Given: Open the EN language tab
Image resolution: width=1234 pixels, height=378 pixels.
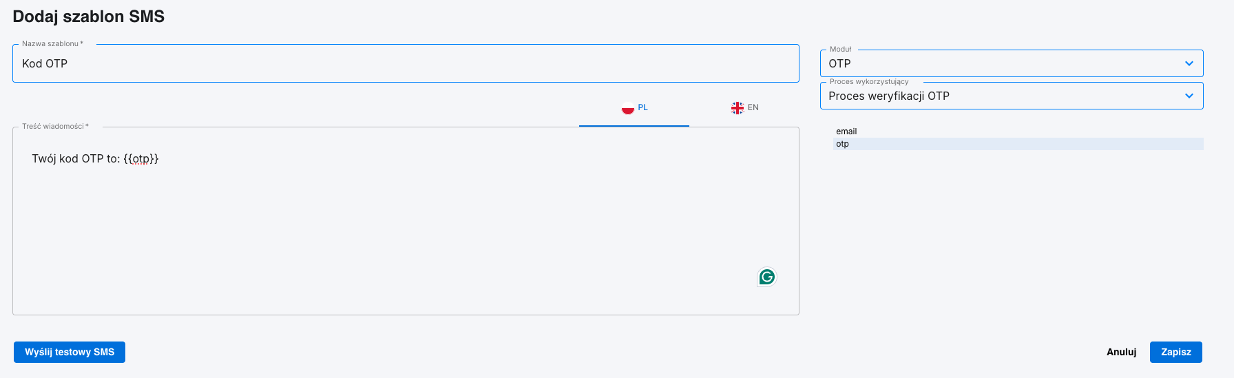Looking at the screenshot, I should click(x=744, y=108).
